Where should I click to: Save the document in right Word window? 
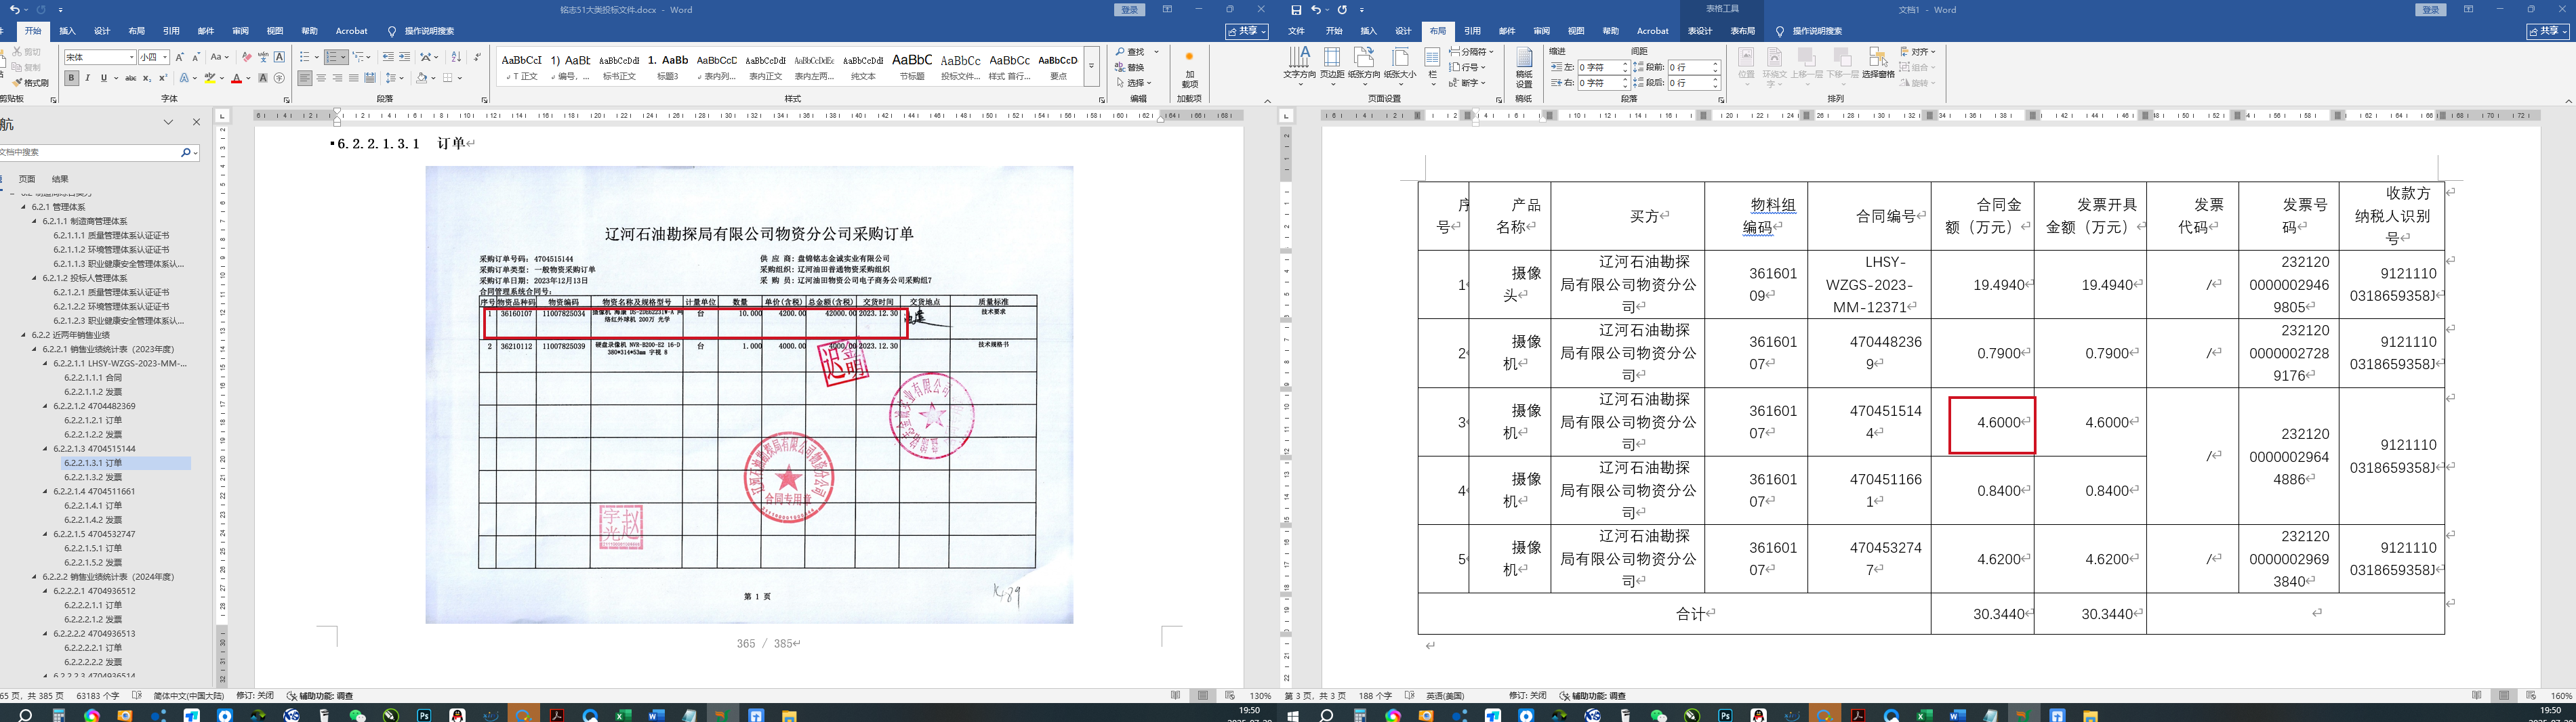1296,10
